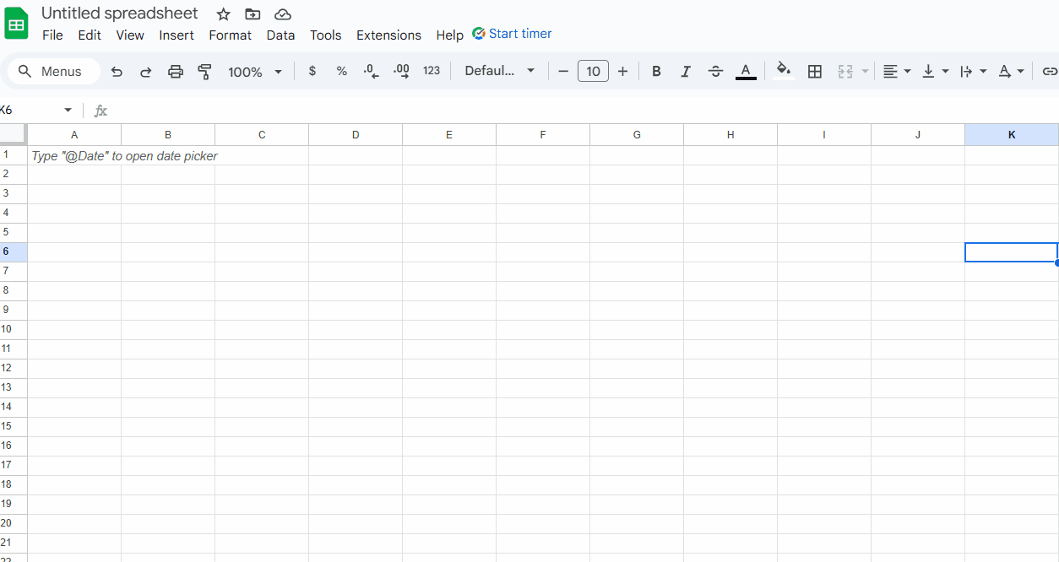Open the zoom 100% dropdown
This screenshot has width=1059, height=562.
pyautogui.click(x=255, y=72)
